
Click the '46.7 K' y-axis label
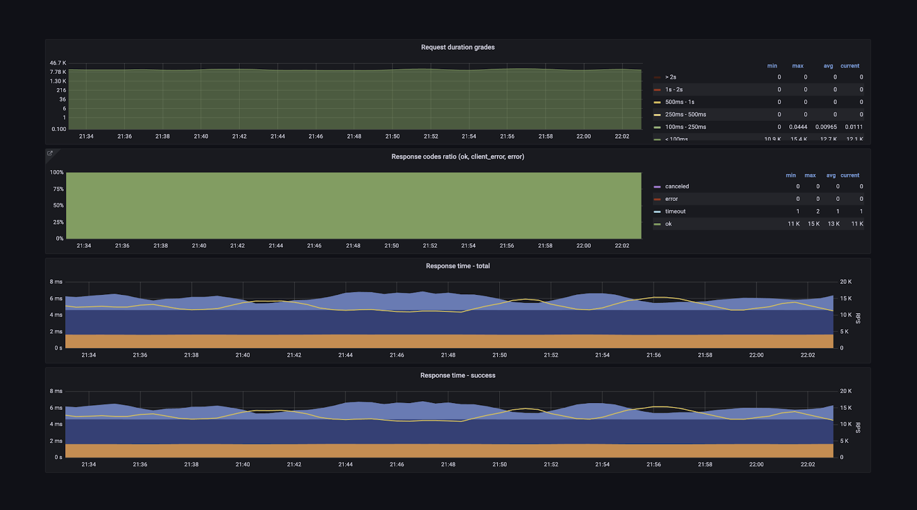click(58, 63)
